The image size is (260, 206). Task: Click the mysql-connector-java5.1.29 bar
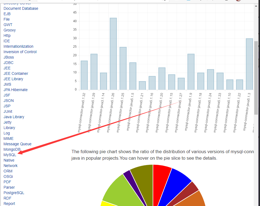(x=94, y=72)
